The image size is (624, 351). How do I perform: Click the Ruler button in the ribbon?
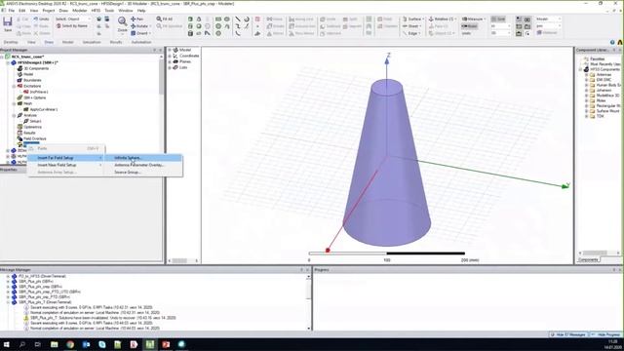click(470, 26)
